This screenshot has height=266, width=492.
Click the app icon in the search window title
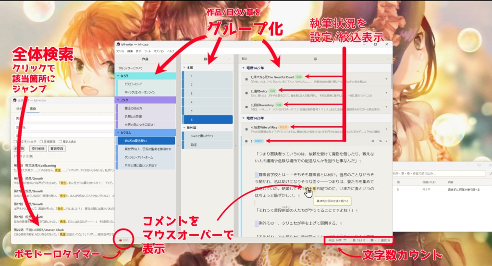point(14,100)
